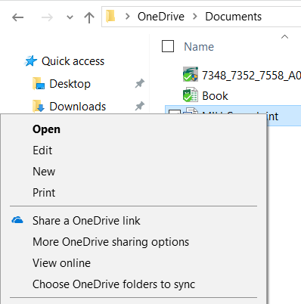Click the Book spreadsheet icon

[191, 95]
